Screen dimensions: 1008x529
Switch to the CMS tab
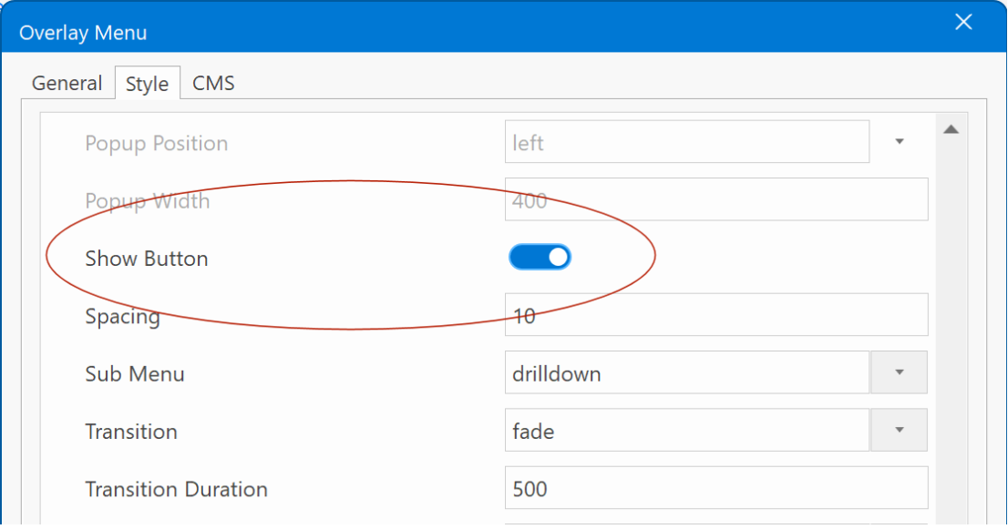pyautogui.click(x=213, y=84)
